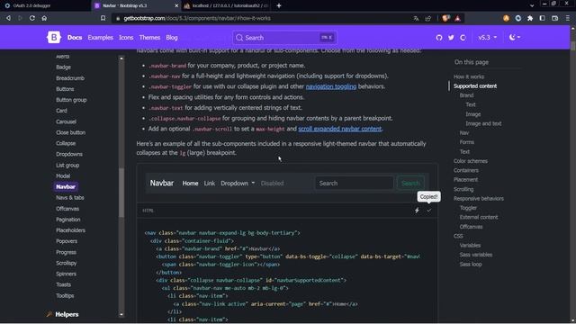This screenshot has width=576, height=324.
Task: Open the Themes nav item
Action: click(149, 38)
